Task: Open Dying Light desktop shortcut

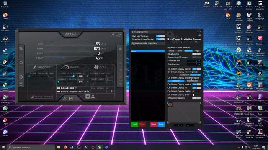Action: (260, 16)
